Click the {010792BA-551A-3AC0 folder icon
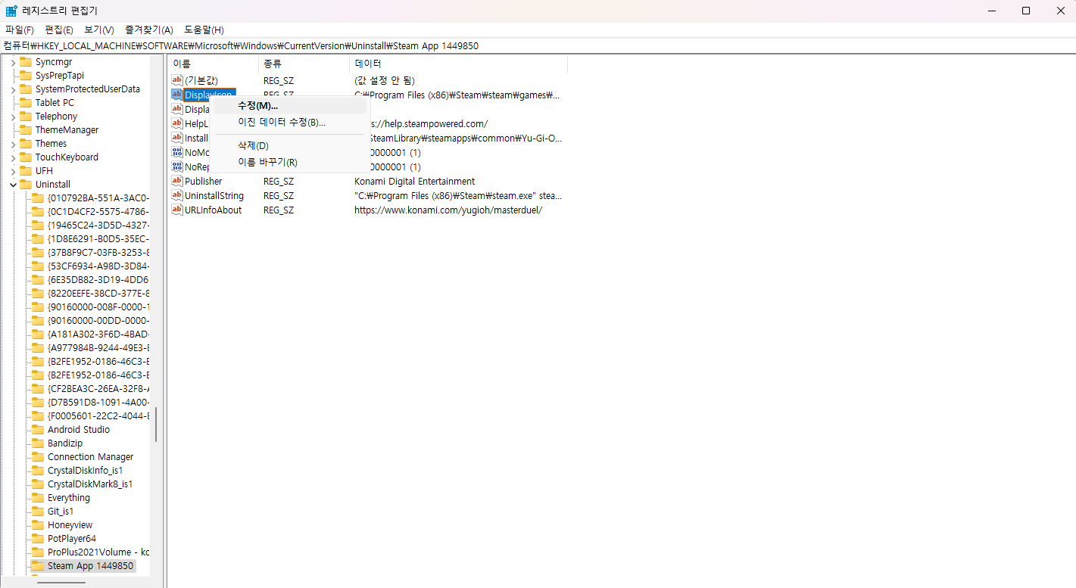The image size is (1076, 588). click(37, 198)
